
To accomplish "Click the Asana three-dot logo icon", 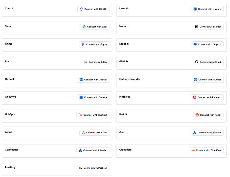I will point(83,133).
